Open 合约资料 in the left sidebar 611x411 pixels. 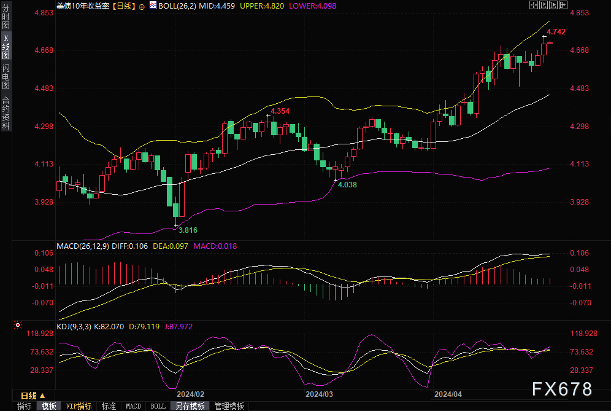[6, 113]
